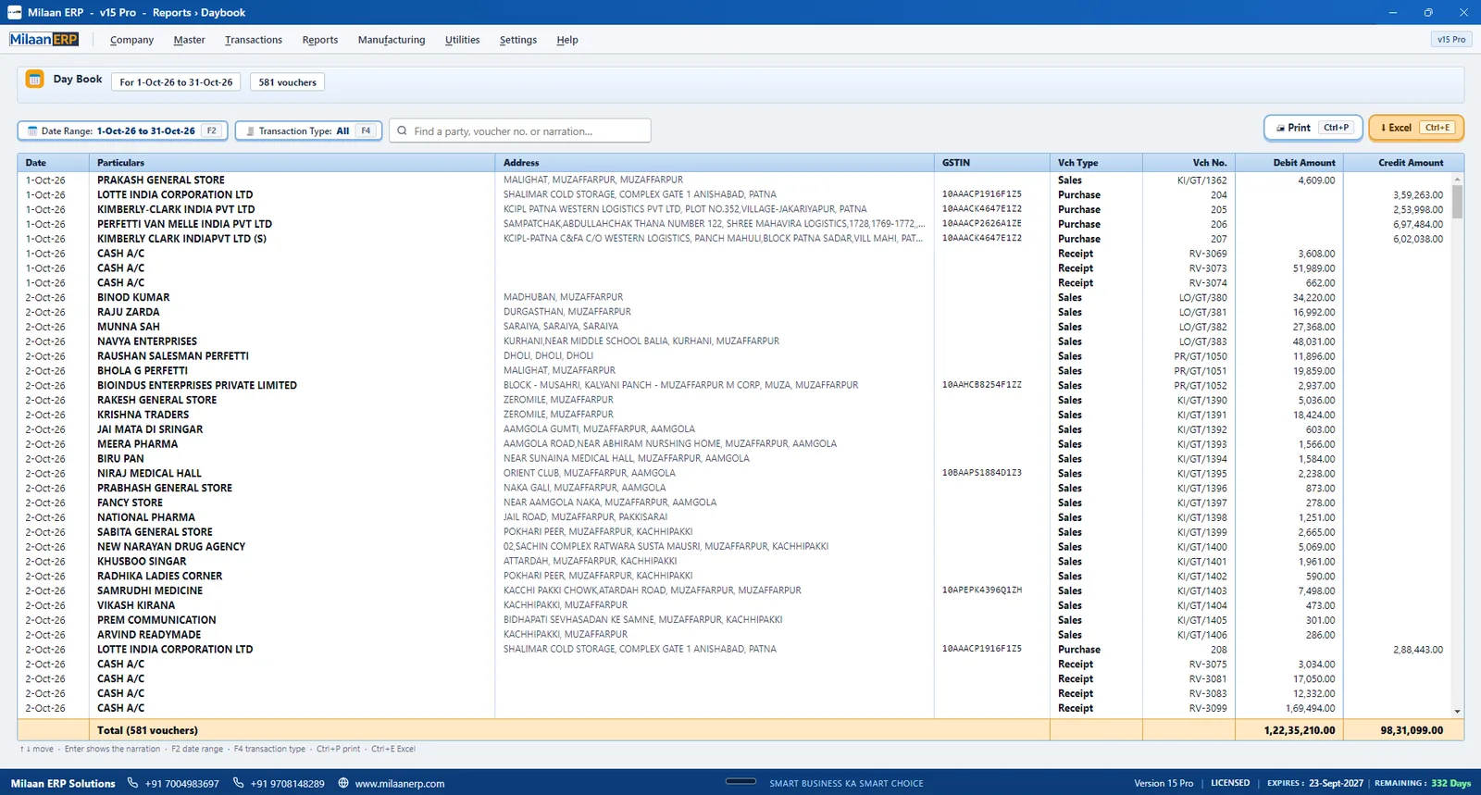Click the scrollbar down arrow of the table
The width and height of the screenshot is (1481, 795).
click(x=1458, y=712)
